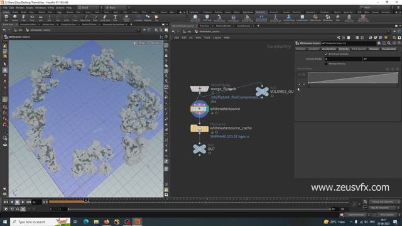Select the VOLUMES_OUT null node
This screenshot has width=402, height=226.
click(262, 92)
